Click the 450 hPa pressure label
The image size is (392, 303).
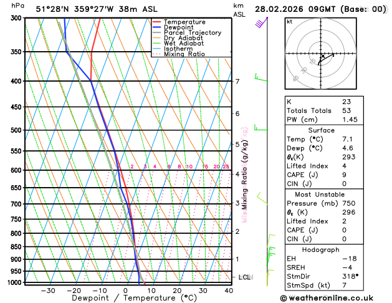(17, 107)
